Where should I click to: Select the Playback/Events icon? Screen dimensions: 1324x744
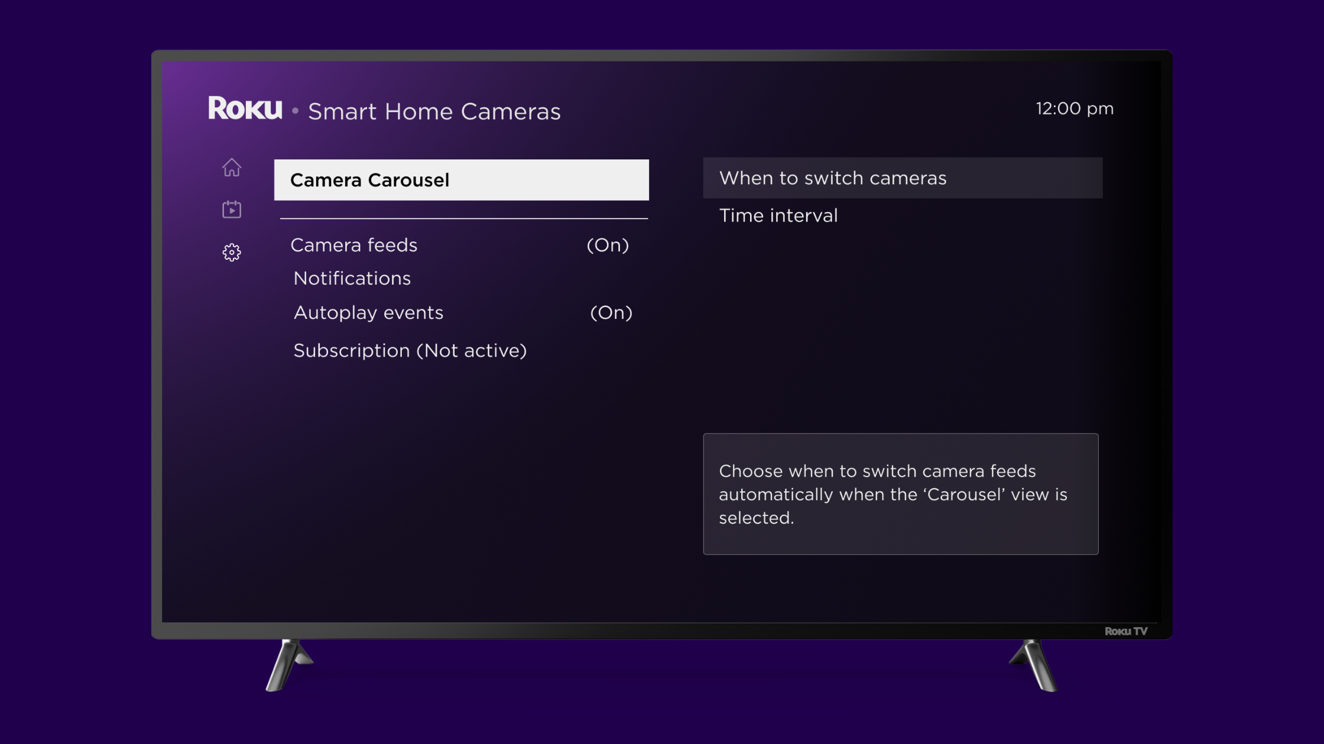tap(231, 208)
